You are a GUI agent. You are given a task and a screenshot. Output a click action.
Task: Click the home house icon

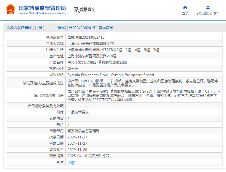coord(185,7)
